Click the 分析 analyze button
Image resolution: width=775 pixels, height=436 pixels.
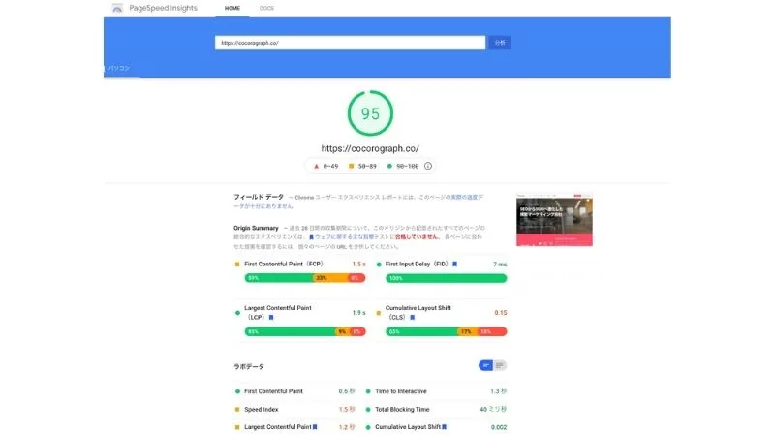coord(500,43)
